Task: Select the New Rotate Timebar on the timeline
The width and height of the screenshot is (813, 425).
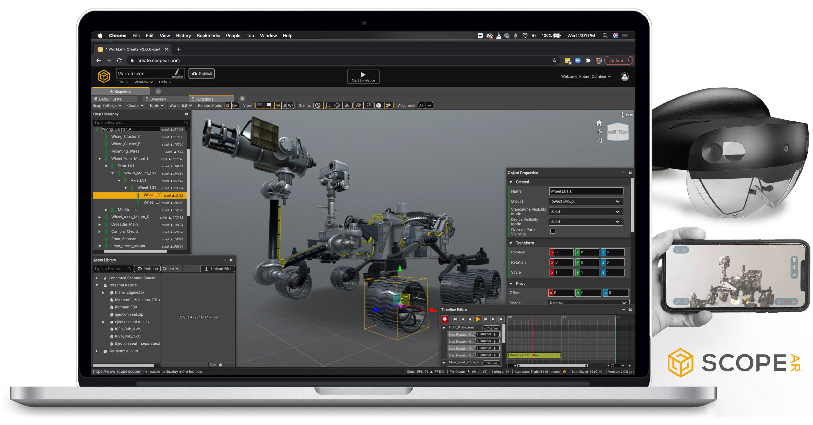Action: coord(534,355)
